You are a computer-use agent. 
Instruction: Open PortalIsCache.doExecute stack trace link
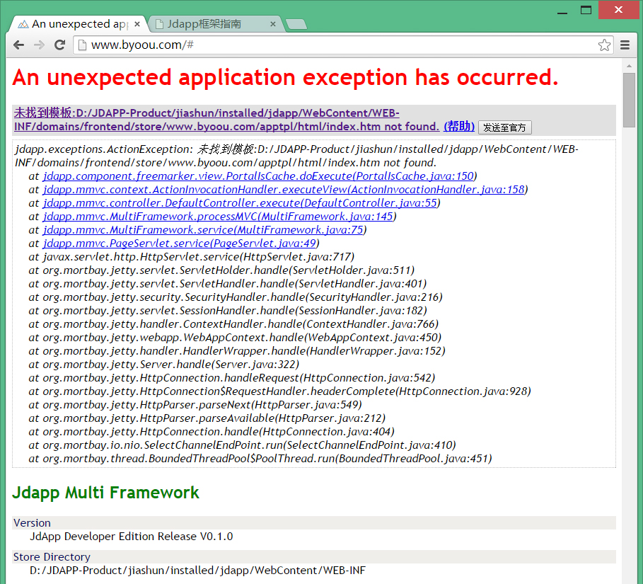tap(257, 176)
